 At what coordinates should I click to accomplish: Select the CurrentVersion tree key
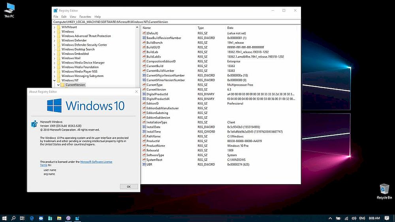(75, 85)
